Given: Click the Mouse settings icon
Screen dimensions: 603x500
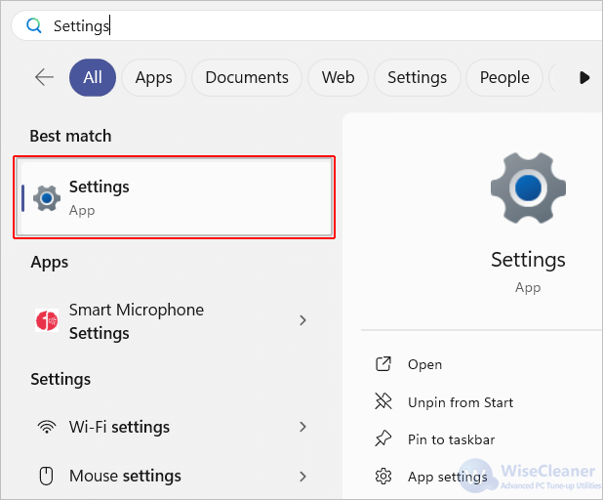Looking at the screenshot, I should click(x=47, y=477).
